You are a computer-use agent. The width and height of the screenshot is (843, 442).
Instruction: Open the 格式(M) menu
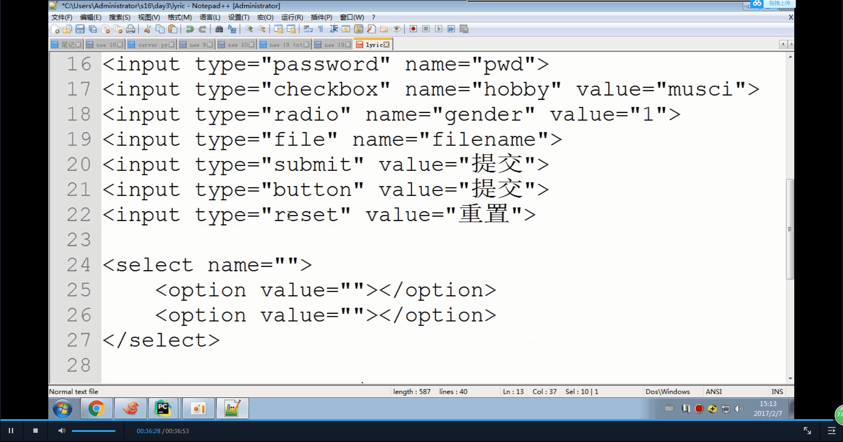(x=180, y=17)
